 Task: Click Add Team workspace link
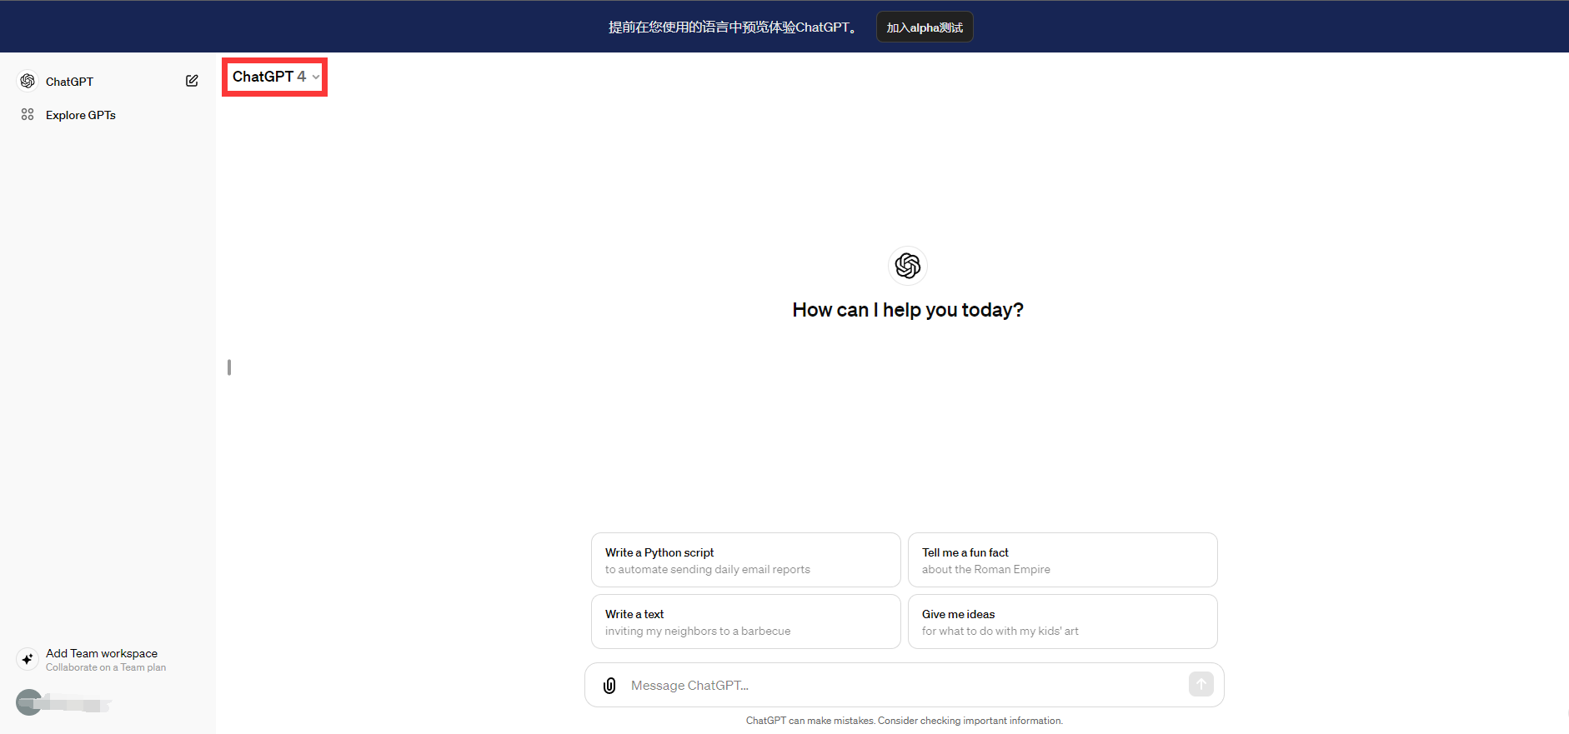[x=102, y=653]
